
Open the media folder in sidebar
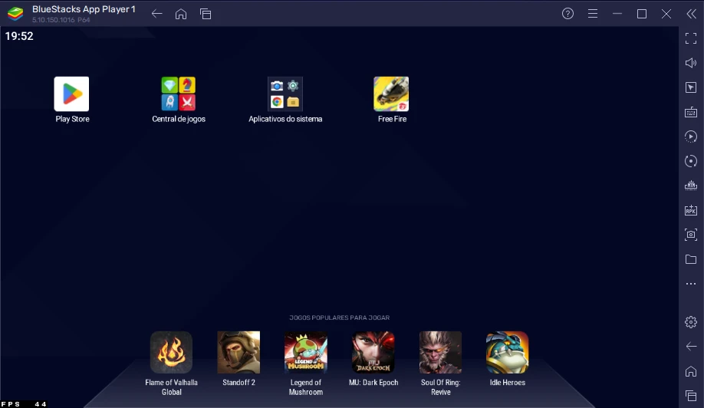[691, 259]
